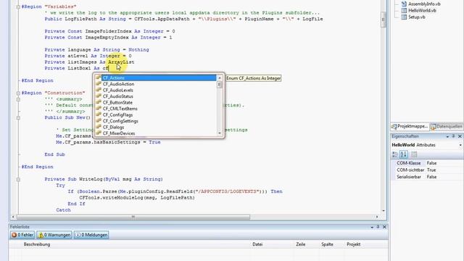Click the IntelliSense list scroll-up arrow
Viewport: 464px width, 261px height.
(220, 78)
